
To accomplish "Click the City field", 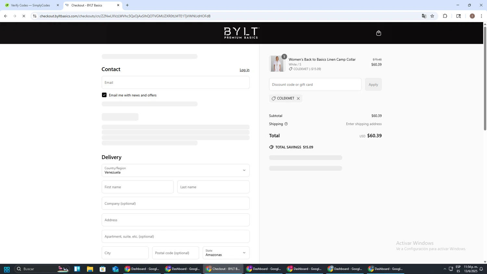I will (x=125, y=253).
